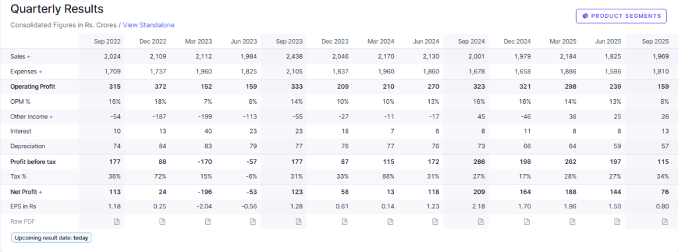The image size is (678, 252).
Task: Click Sales value 2,438 for Sep 2023
Action: (x=294, y=57)
